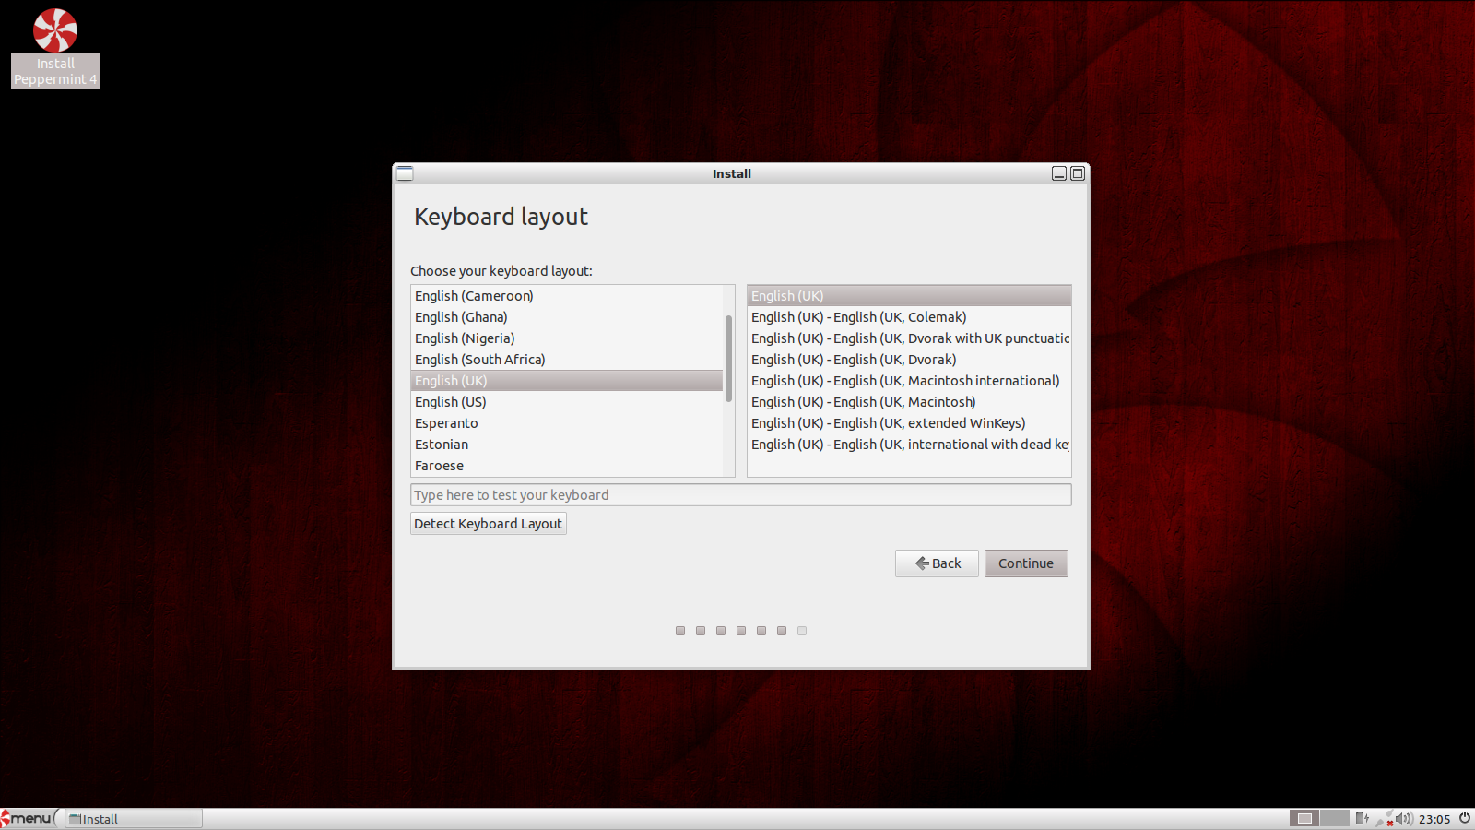Click the window menu icon in titlebar
The width and height of the screenshot is (1475, 830).
point(405,173)
